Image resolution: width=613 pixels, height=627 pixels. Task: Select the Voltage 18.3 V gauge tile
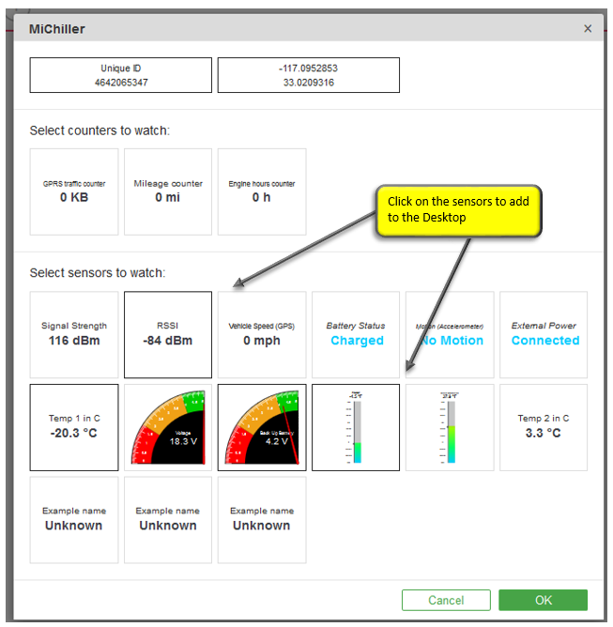168,427
